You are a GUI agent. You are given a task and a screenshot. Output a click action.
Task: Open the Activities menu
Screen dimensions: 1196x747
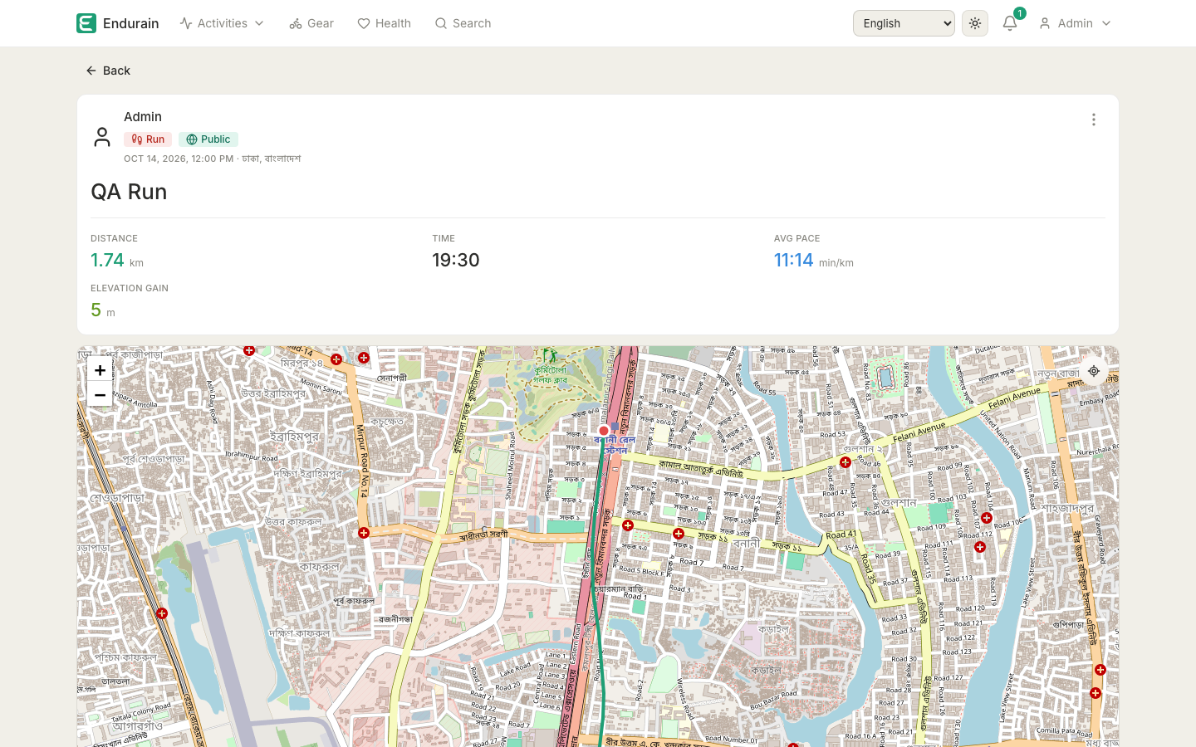click(222, 23)
